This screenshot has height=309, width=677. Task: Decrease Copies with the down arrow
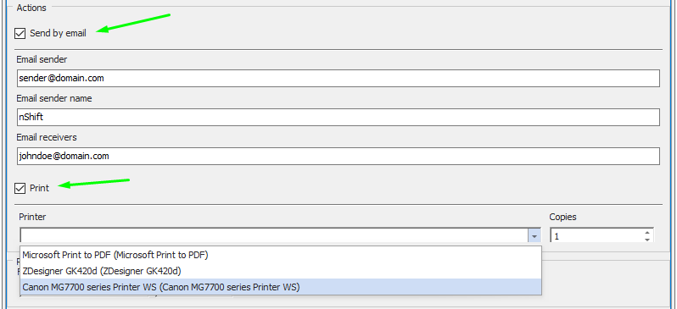tap(646, 240)
